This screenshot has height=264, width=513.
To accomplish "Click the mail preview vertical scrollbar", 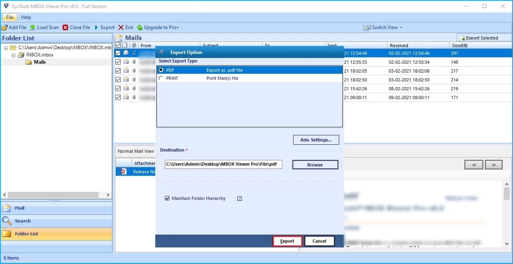I will click(x=507, y=194).
